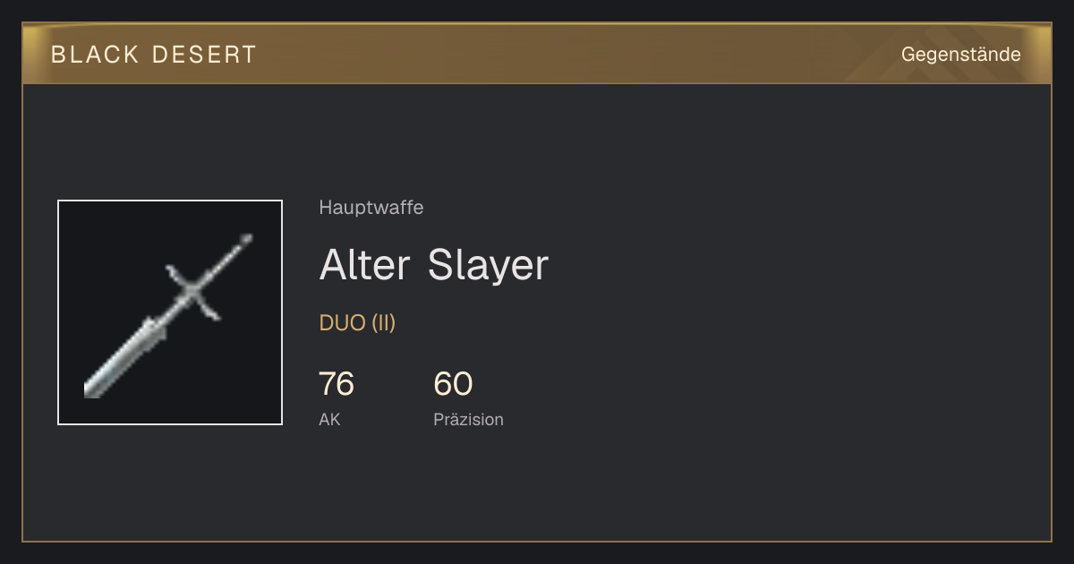
Task: Open the Gegenstände link
Action: point(960,55)
